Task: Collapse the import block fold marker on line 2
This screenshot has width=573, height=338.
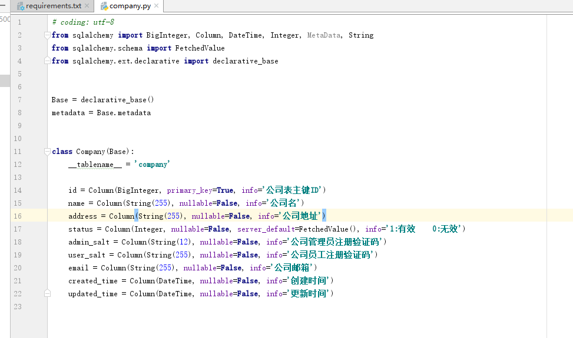Action: click(47, 35)
